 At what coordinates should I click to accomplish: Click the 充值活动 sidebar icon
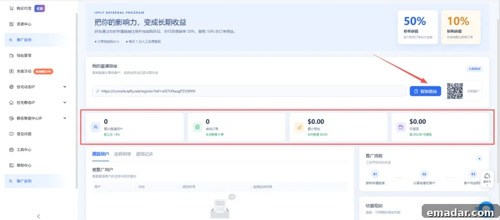[11, 71]
